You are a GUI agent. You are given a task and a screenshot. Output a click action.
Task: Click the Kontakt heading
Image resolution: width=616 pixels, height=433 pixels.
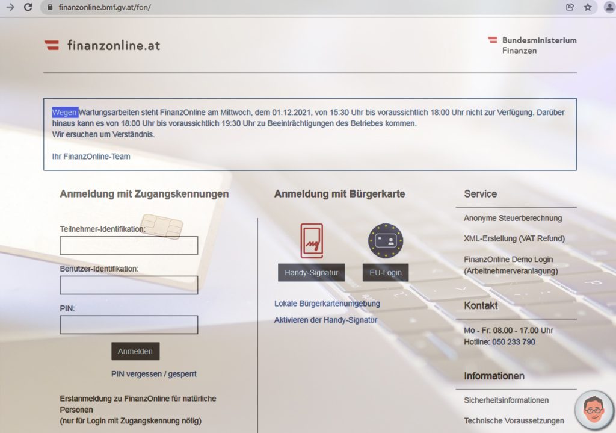pyautogui.click(x=481, y=305)
